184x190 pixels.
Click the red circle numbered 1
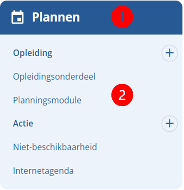pyautogui.click(x=122, y=17)
